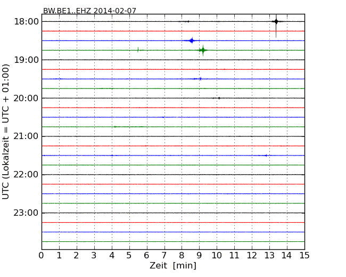Click the x-axis tick label "6"
This screenshot has height=277, width=346.
pos(146,256)
